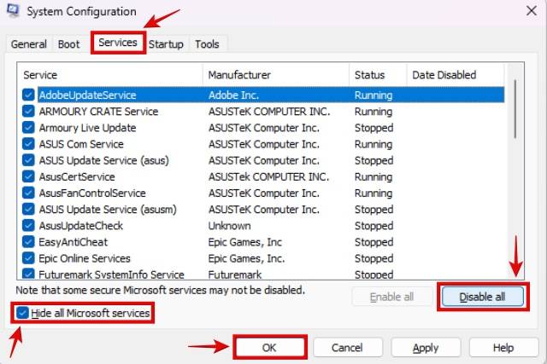Click the services list vertical scrollbar
547x364 pixels.
point(515,170)
